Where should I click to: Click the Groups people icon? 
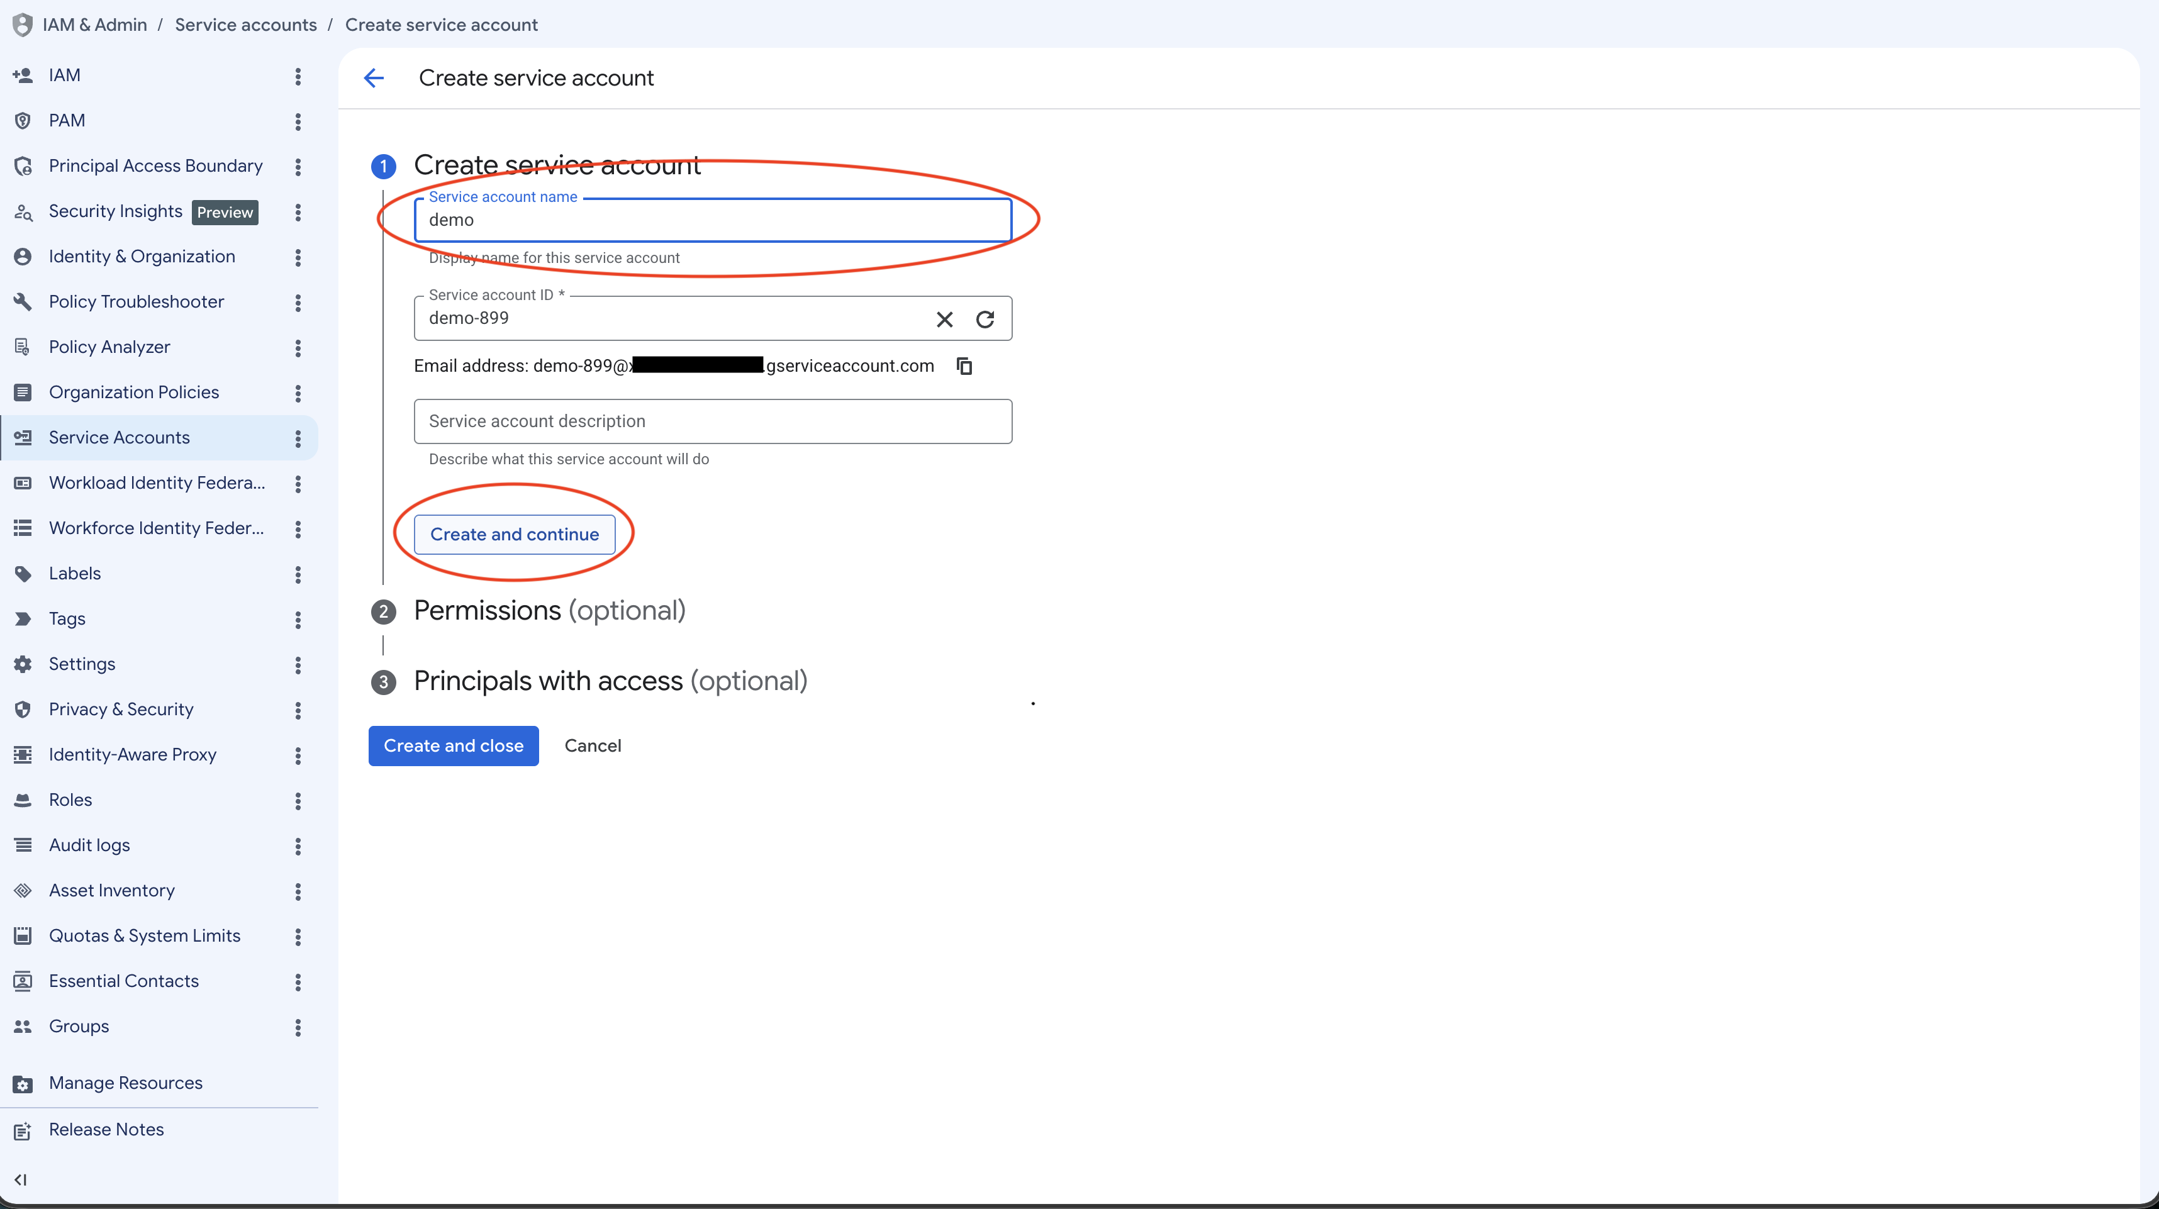pos(23,1027)
